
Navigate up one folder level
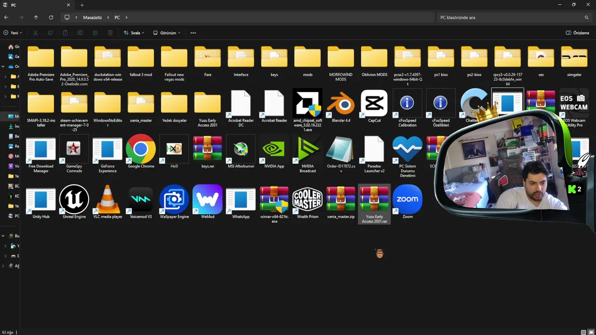tap(36, 17)
